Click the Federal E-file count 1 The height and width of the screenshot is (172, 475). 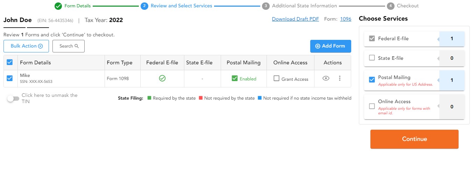pos(452,39)
